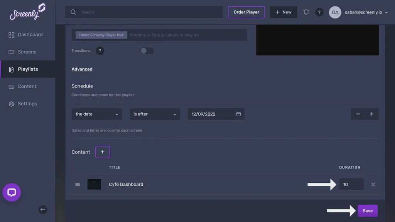Enable the Transitions toggle
This screenshot has width=395, height=222.
pyautogui.click(x=147, y=50)
